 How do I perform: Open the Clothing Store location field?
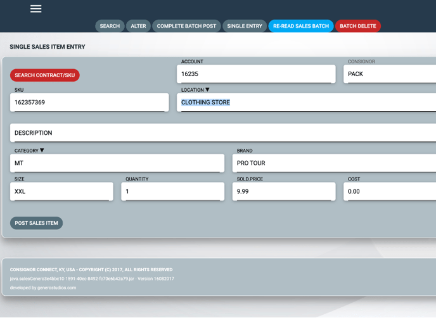[304, 102]
